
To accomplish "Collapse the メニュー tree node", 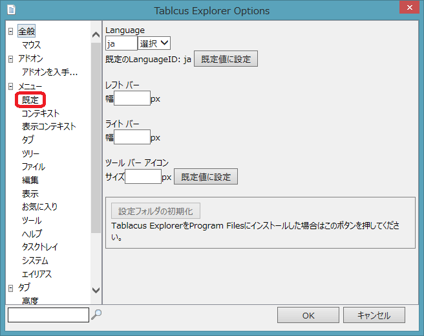I will pos(10,86).
